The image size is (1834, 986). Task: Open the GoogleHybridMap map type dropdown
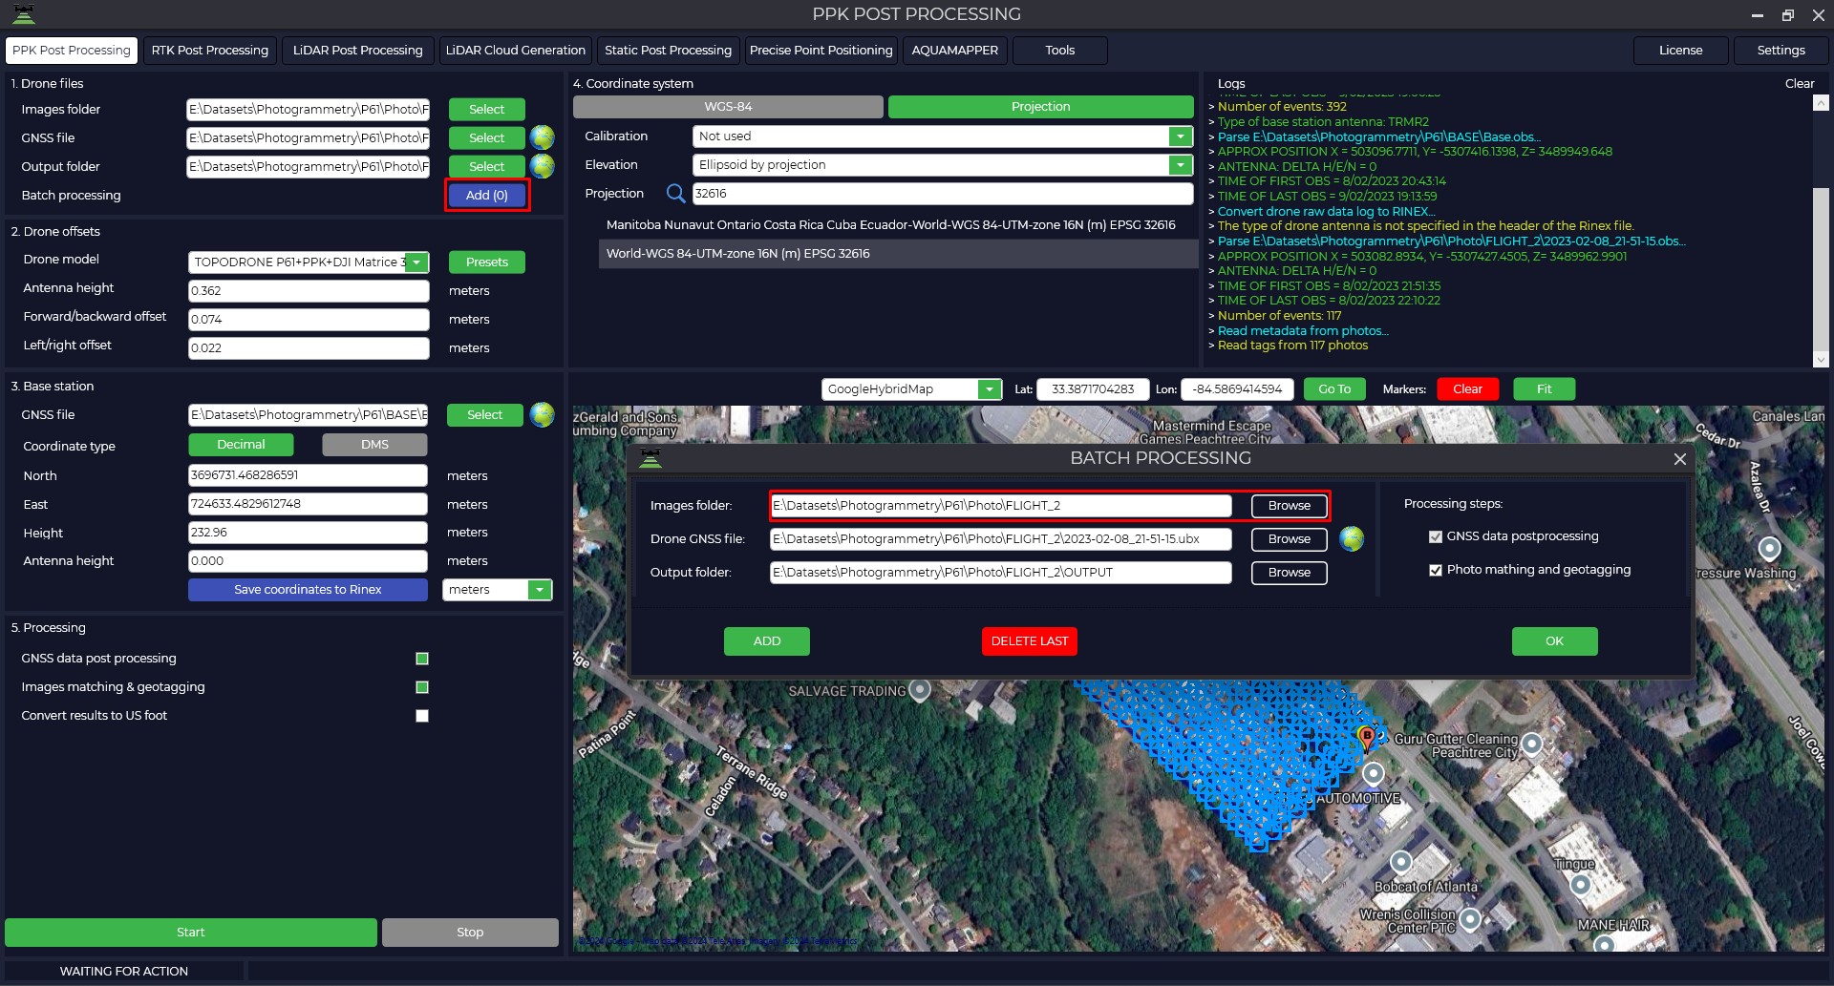click(990, 389)
